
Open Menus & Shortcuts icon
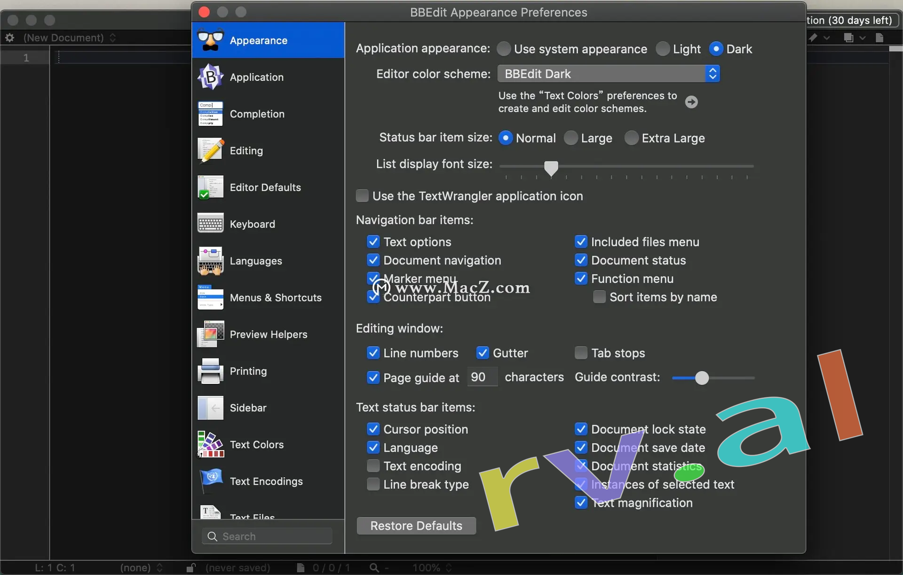point(210,297)
